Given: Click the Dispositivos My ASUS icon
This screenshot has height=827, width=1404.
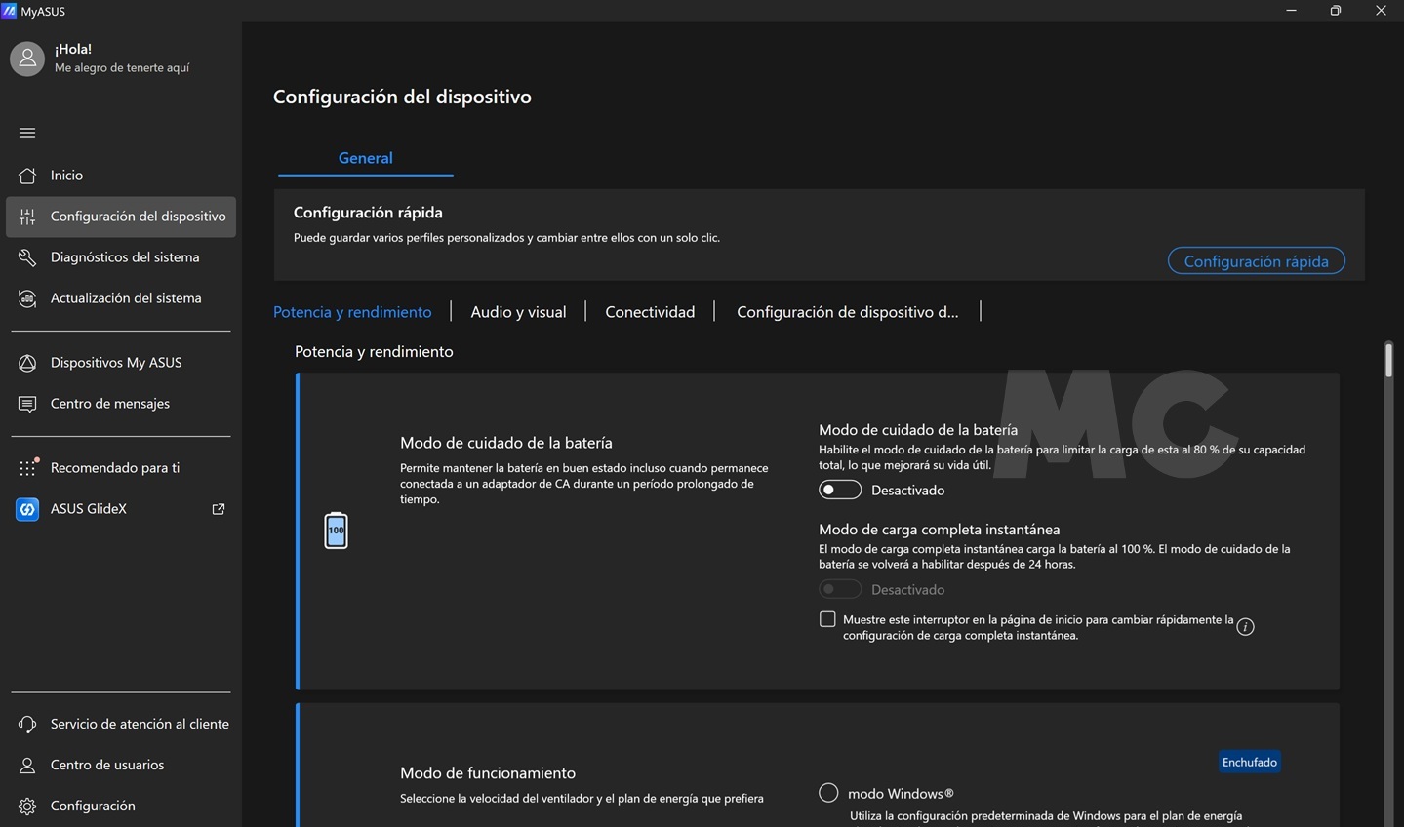Looking at the screenshot, I should click(x=27, y=363).
